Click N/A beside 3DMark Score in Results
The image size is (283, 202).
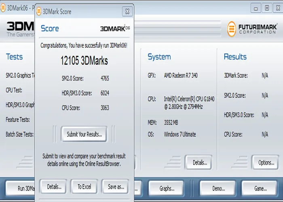(265, 75)
